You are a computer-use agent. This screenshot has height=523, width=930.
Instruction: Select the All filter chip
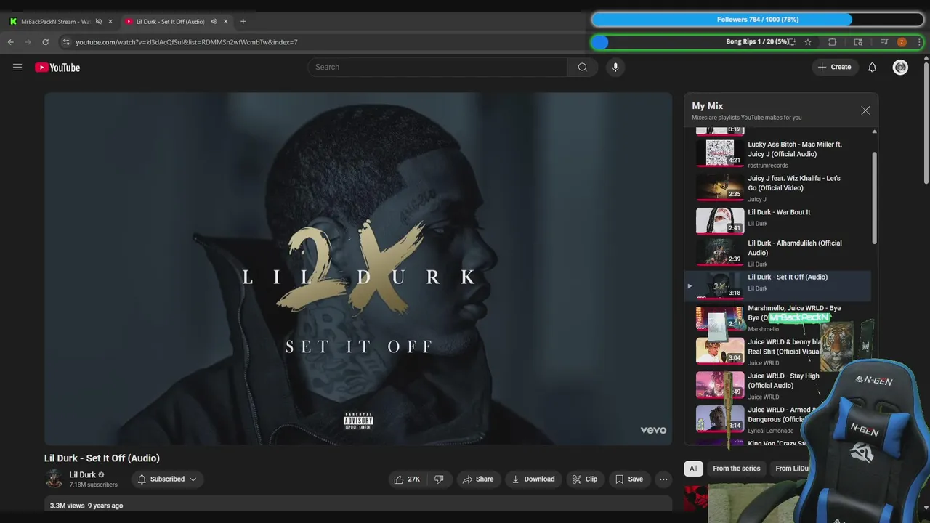693,469
